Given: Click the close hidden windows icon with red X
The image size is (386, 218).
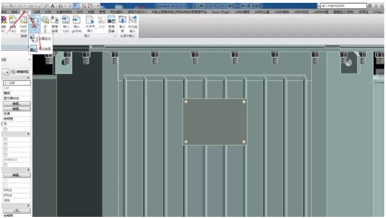Looking at the screenshot, I should click(84, 6).
